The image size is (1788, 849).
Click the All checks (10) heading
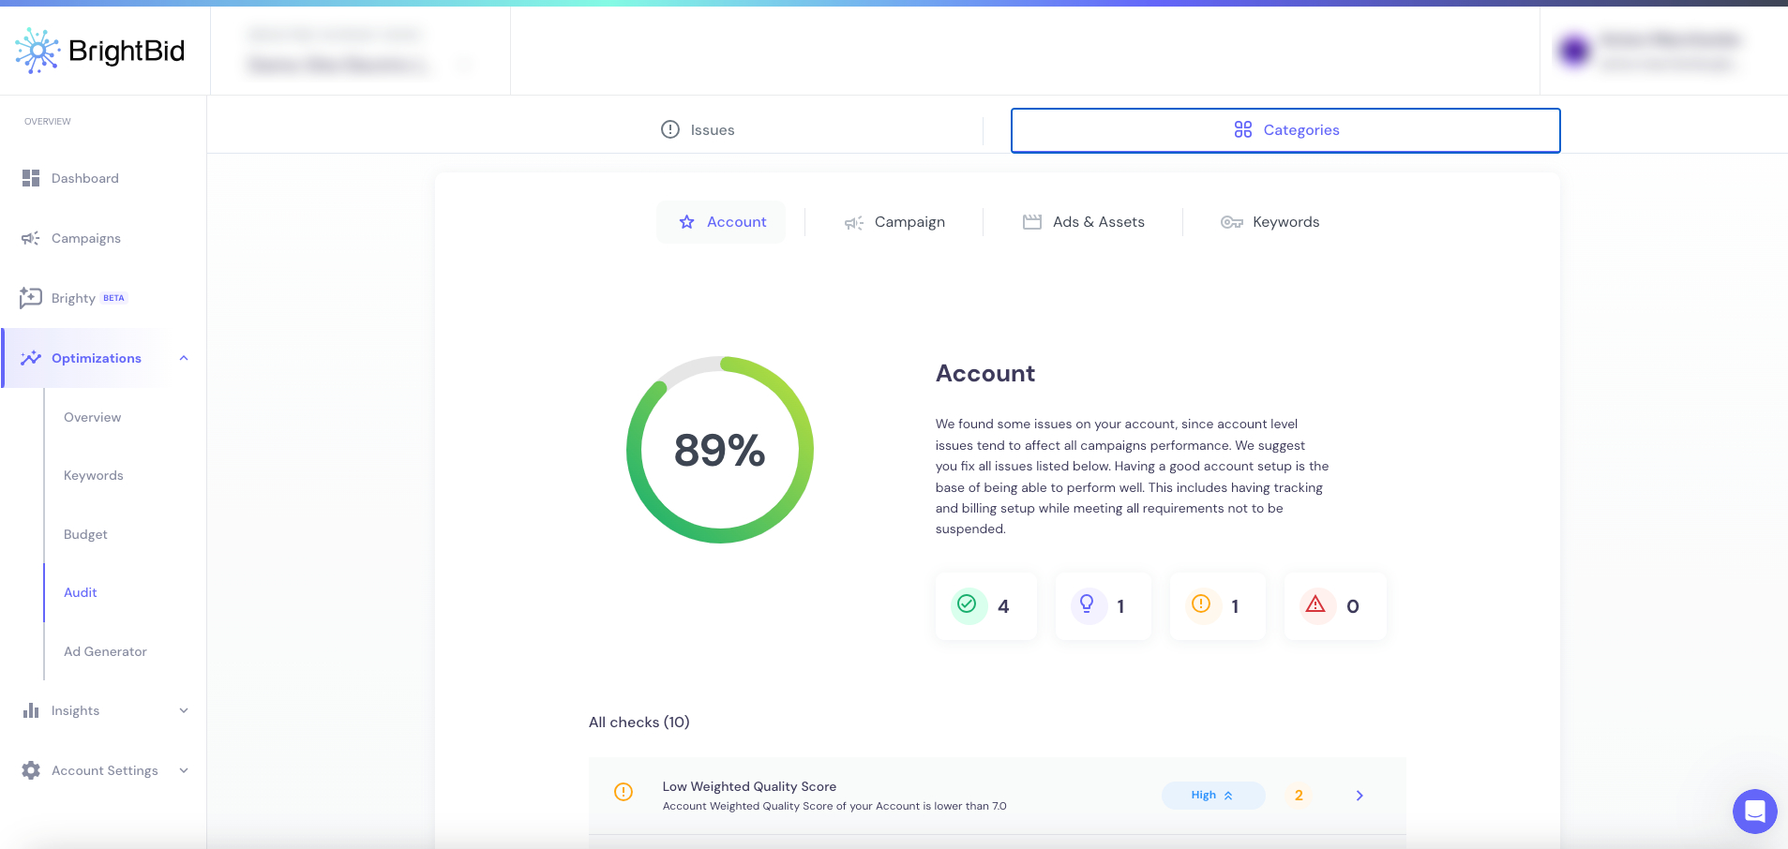click(639, 722)
